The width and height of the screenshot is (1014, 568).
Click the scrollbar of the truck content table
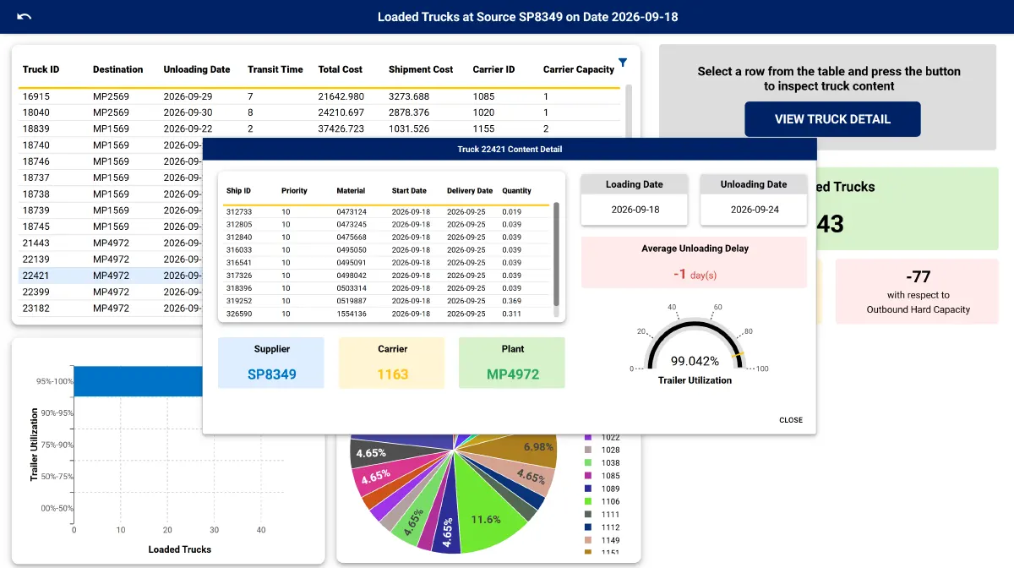click(x=556, y=254)
